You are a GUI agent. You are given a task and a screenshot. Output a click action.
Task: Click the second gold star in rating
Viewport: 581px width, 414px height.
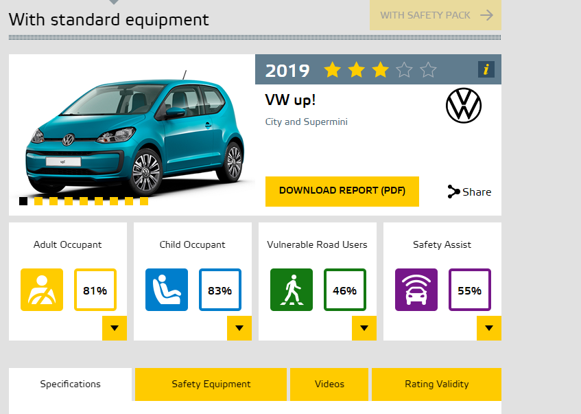357,70
